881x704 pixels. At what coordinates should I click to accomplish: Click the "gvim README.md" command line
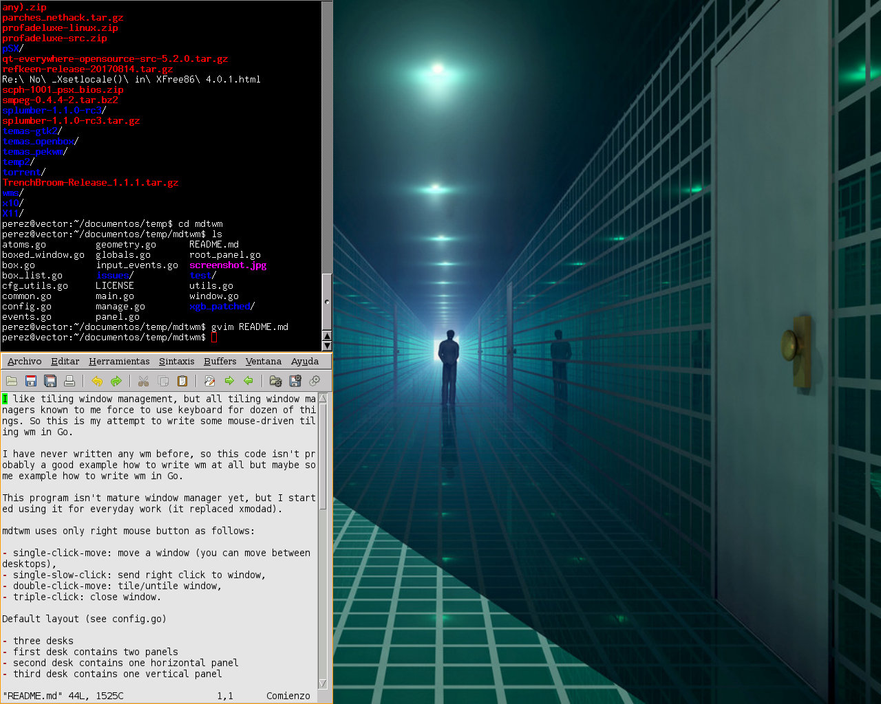(x=250, y=327)
